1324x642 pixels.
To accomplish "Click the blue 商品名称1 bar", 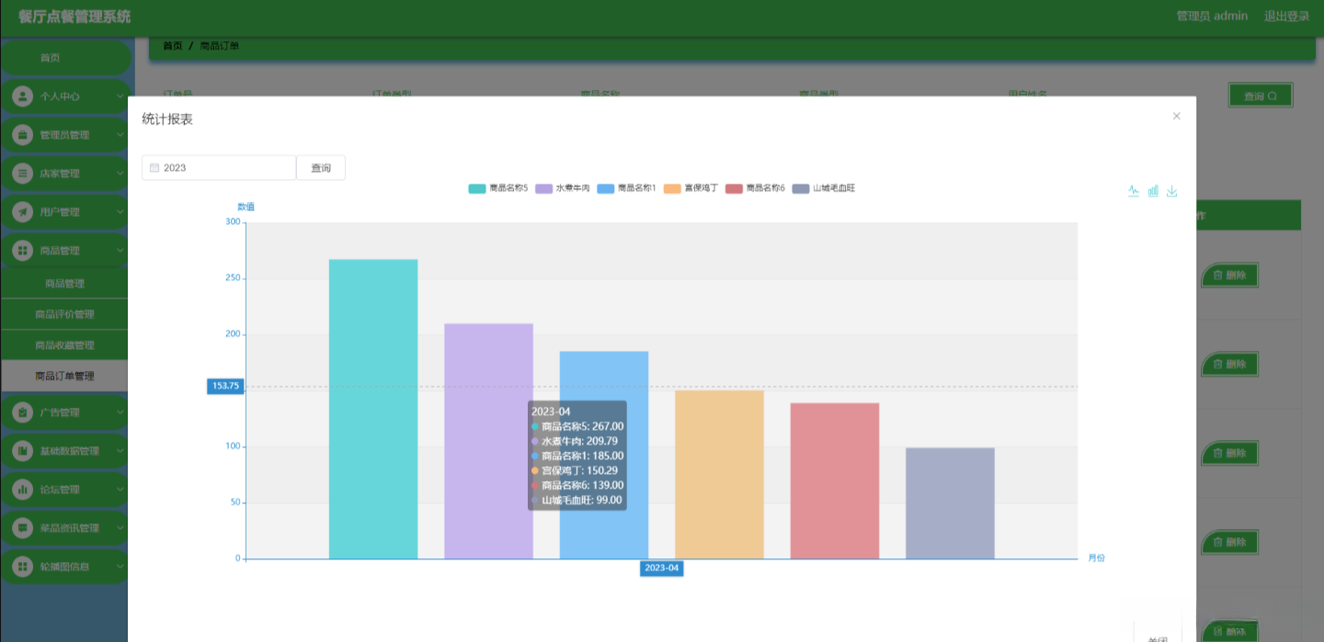I will (604, 455).
